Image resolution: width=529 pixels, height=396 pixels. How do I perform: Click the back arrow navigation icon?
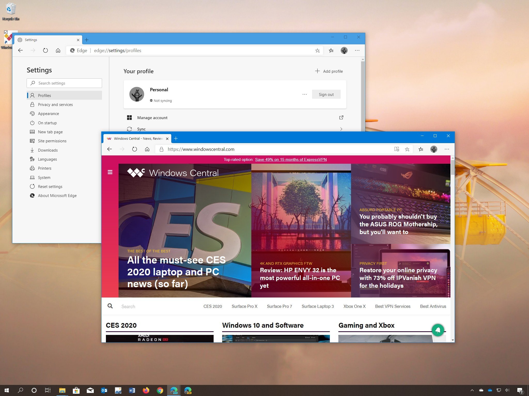21,50
